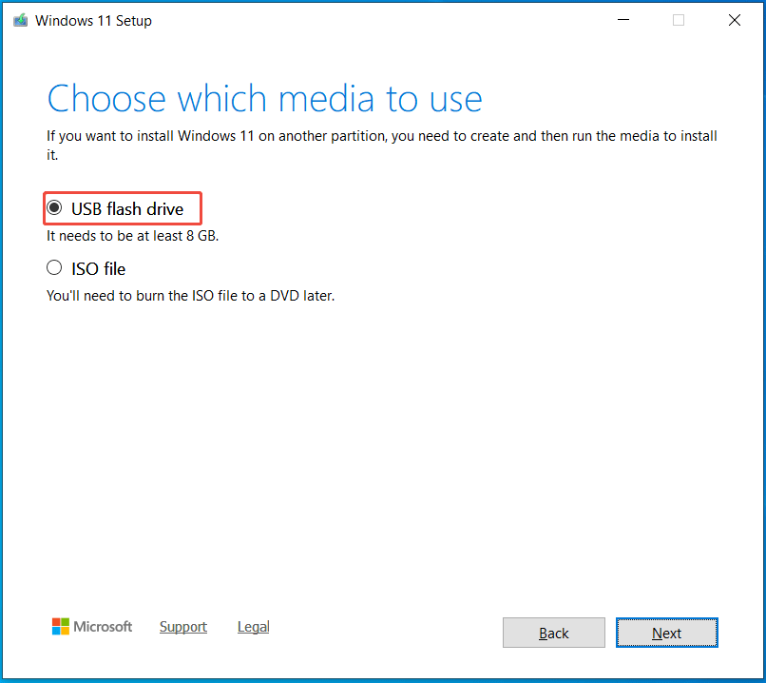Viewport: 766px width, 683px height.
Task: Choose the ISO file option
Action: [x=54, y=267]
